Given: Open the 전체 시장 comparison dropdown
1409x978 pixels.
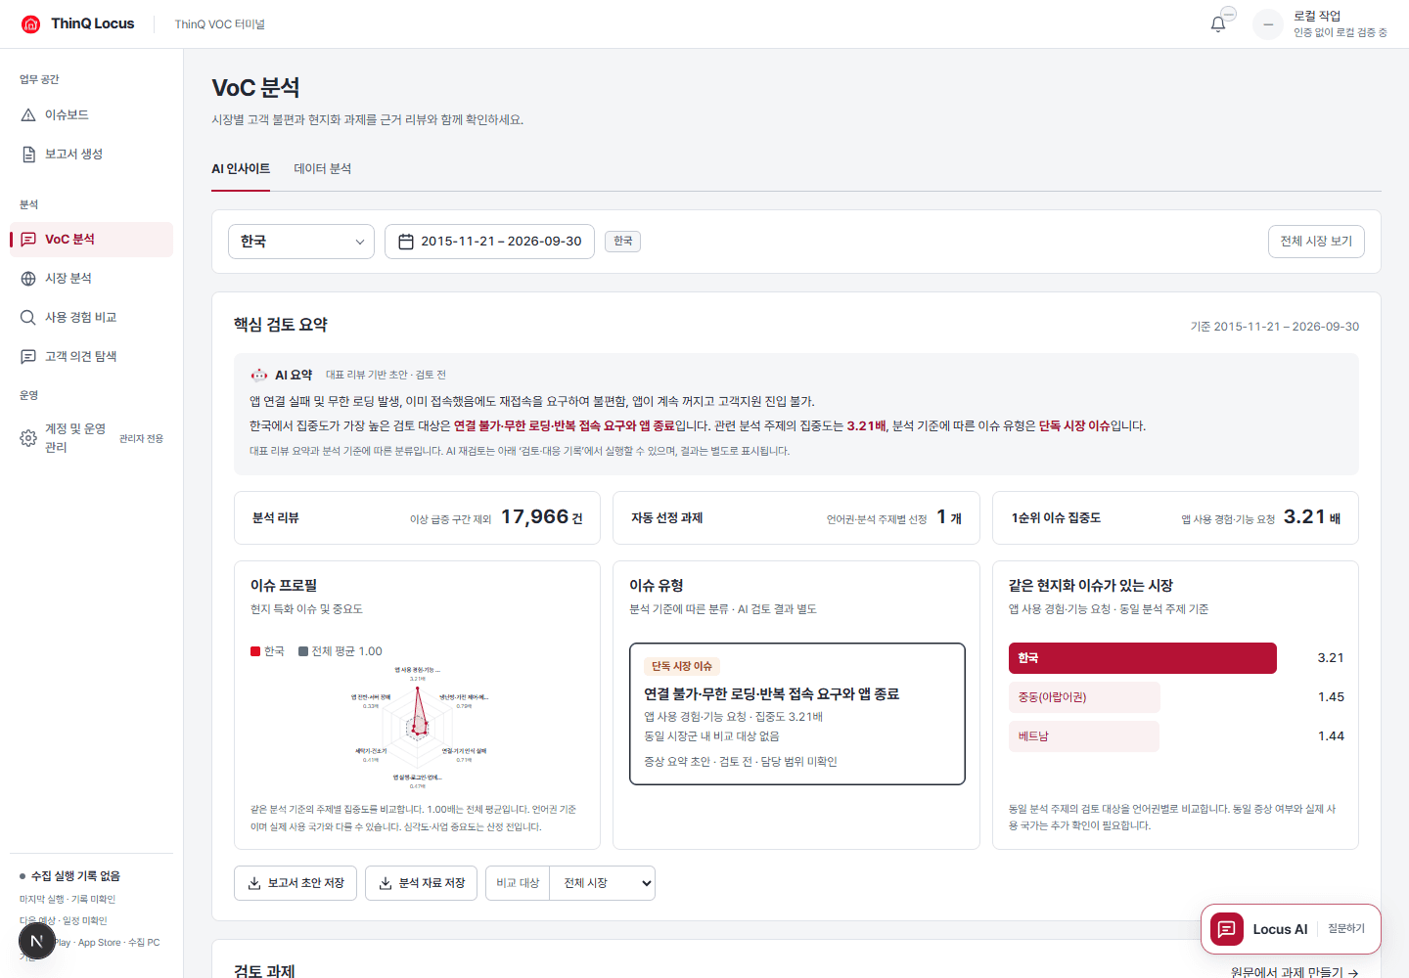Looking at the screenshot, I should pos(602,883).
